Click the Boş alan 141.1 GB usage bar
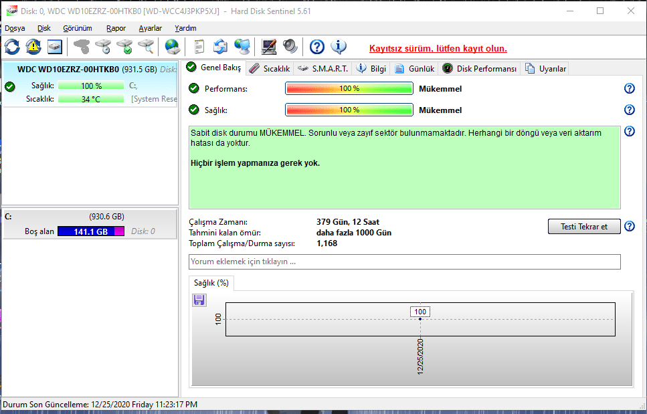 [x=91, y=231]
